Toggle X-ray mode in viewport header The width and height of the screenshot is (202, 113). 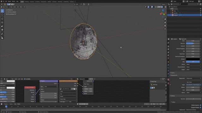pos(156,7)
